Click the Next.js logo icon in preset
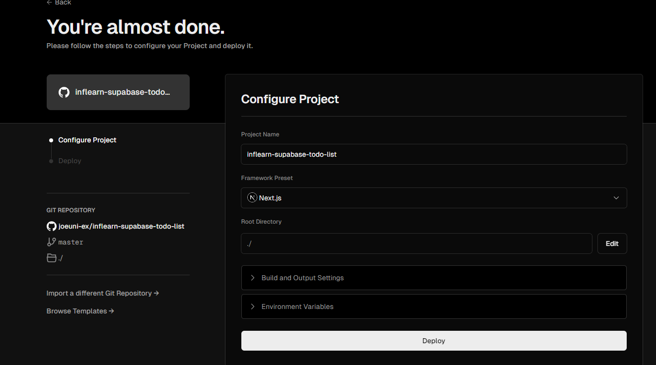 coord(252,198)
